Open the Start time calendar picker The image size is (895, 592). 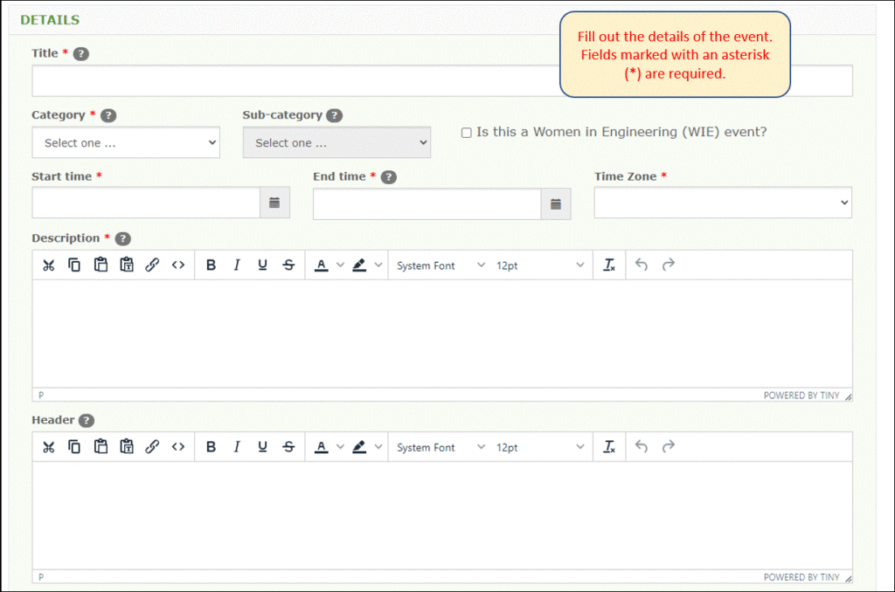tap(274, 202)
